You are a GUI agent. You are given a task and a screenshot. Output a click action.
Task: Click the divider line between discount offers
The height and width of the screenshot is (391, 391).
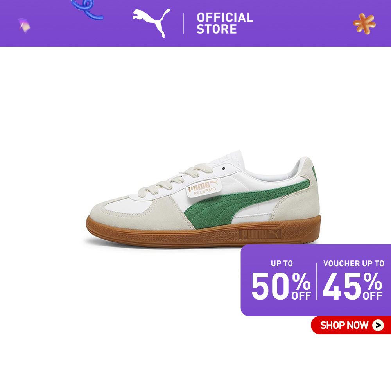(x=317, y=281)
